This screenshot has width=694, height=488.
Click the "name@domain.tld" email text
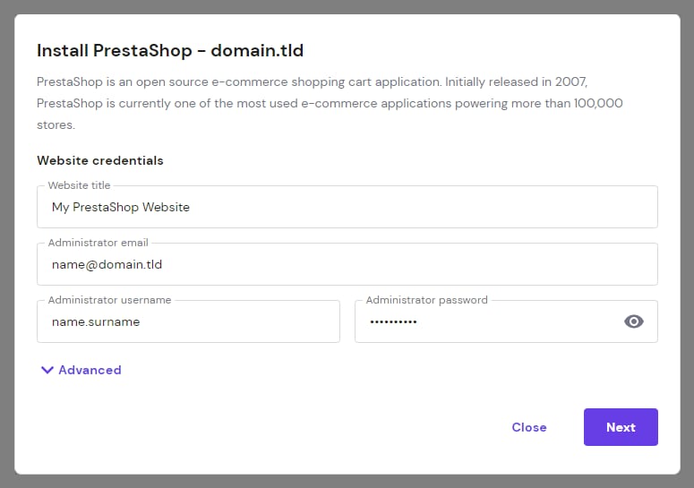click(107, 265)
